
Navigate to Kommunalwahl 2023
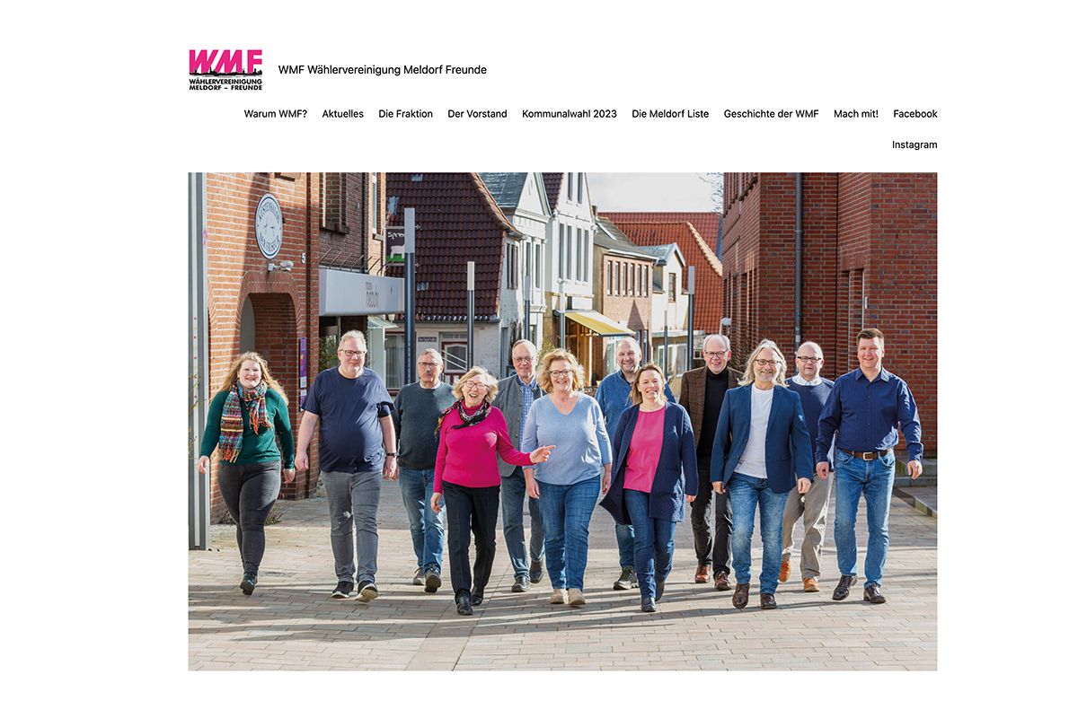tap(570, 114)
